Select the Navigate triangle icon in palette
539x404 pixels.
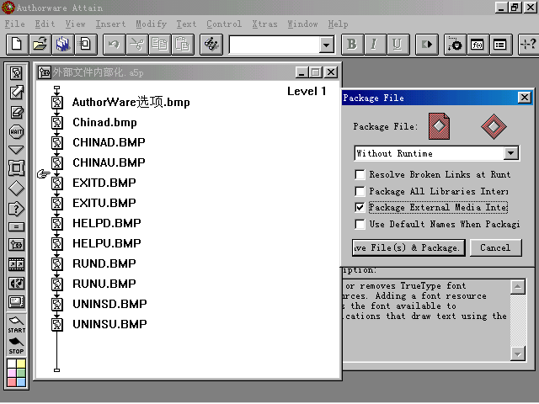click(x=16, y=150)
